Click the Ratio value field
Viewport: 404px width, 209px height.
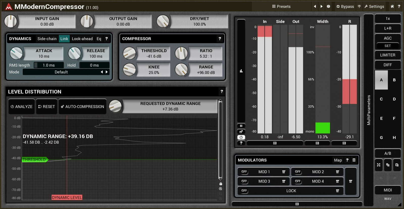point(206,54)
